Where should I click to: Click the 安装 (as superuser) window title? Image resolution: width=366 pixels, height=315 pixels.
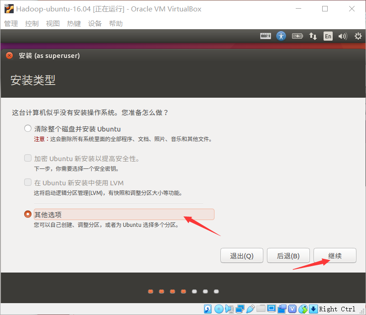coord(49,56)
